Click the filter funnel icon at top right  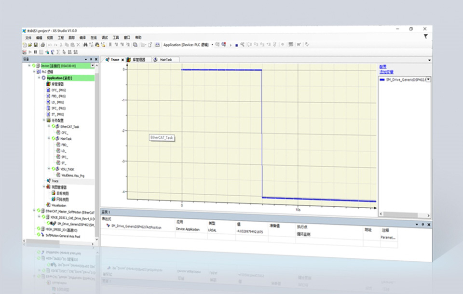coord(425,36)
